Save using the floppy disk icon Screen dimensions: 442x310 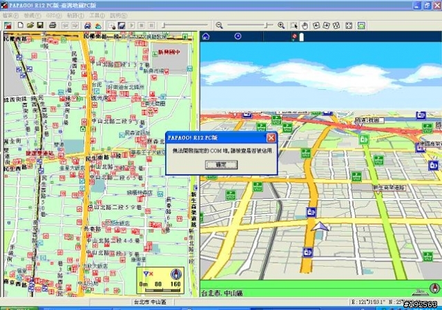[x=40, y=26]
